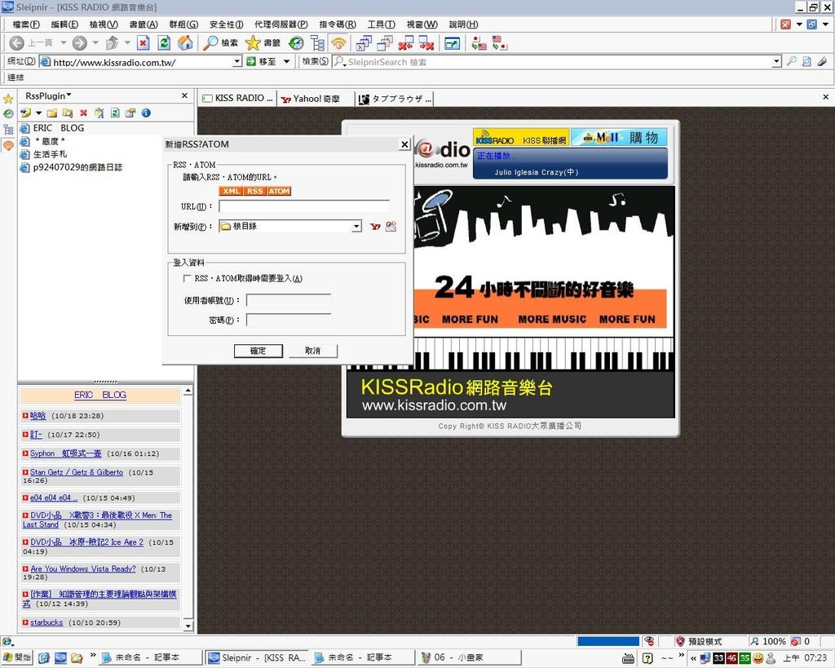The height and width of the screenshot is (668, 835).
Task: Select the RSS orange icon in the sidebar strip
Action: click(x=8, y=145)
